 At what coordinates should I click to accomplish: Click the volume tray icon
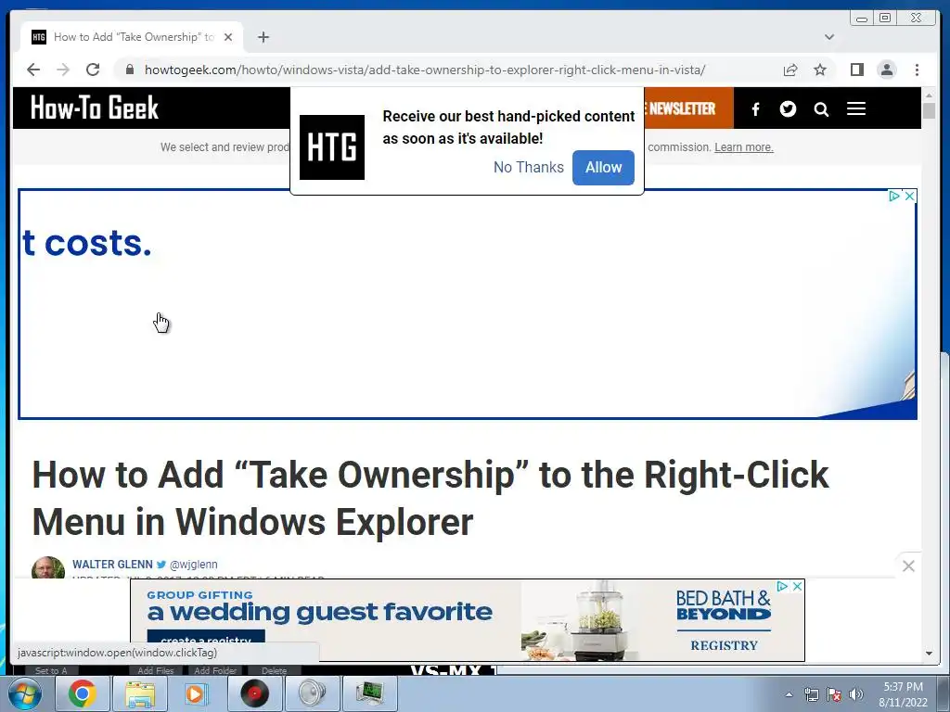click(x=855, y=694)
